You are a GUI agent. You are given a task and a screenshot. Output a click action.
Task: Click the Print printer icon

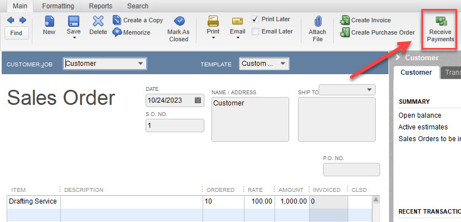213,21
